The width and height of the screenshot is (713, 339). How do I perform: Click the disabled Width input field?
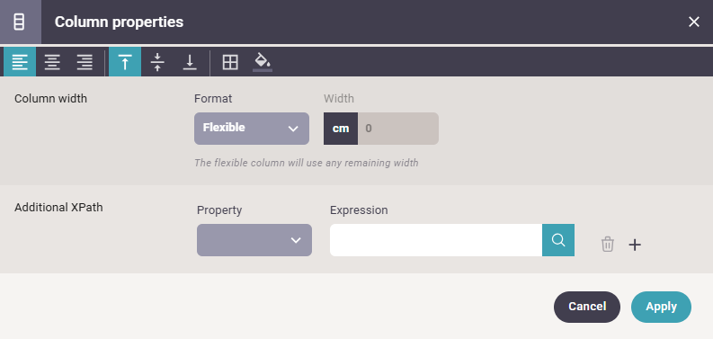(398, 129)
